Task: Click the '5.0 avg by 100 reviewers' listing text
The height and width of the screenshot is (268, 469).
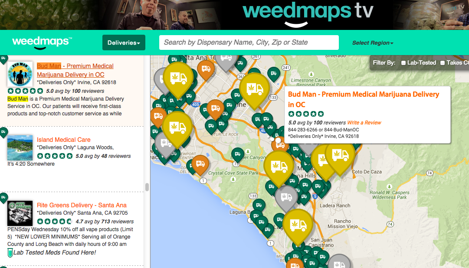Action: pyautogui.click(x=75, y=91)
